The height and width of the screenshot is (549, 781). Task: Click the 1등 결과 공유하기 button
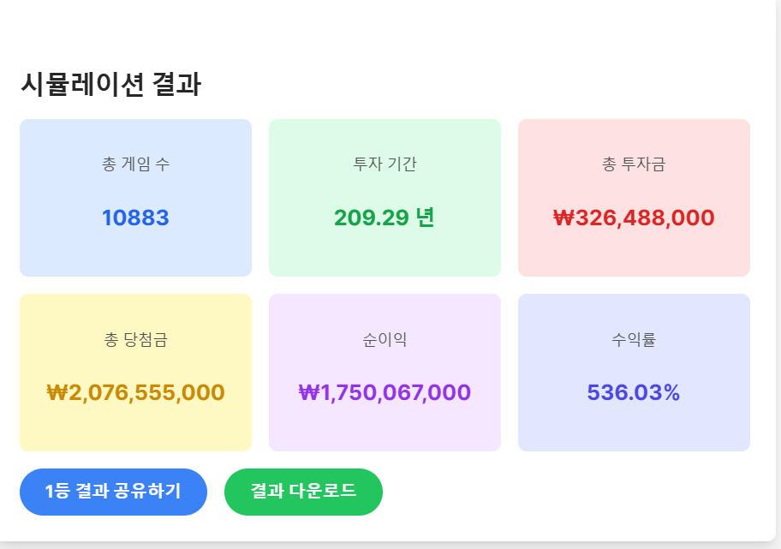pyautogui.click(x=113, y=492)
